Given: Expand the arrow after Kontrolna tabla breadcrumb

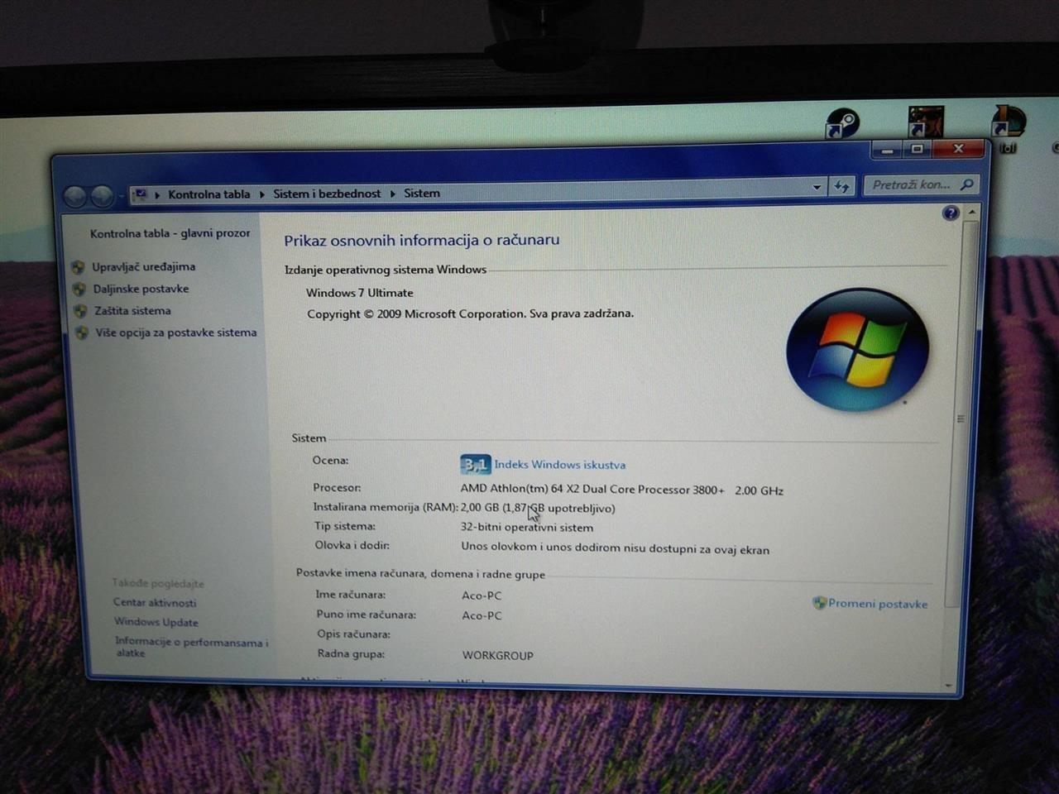Looking at the screenshot, I should point(261,194).
